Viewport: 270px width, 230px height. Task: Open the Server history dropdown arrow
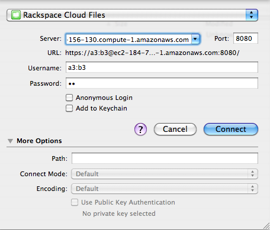(195, 39)
